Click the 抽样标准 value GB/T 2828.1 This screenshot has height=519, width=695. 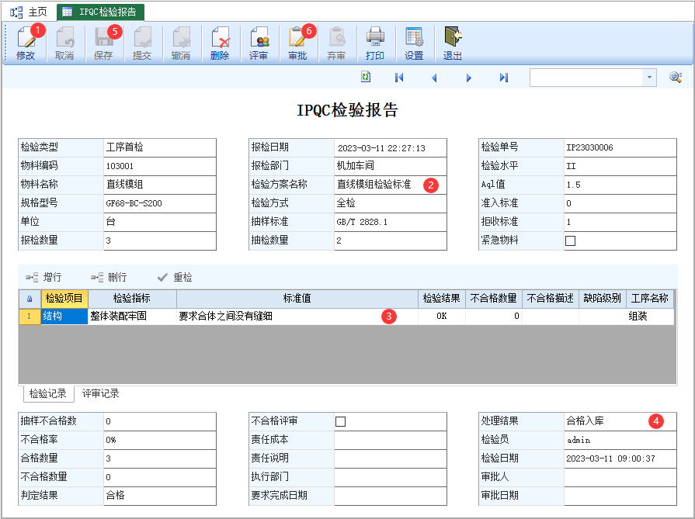[x=390, y=222]
